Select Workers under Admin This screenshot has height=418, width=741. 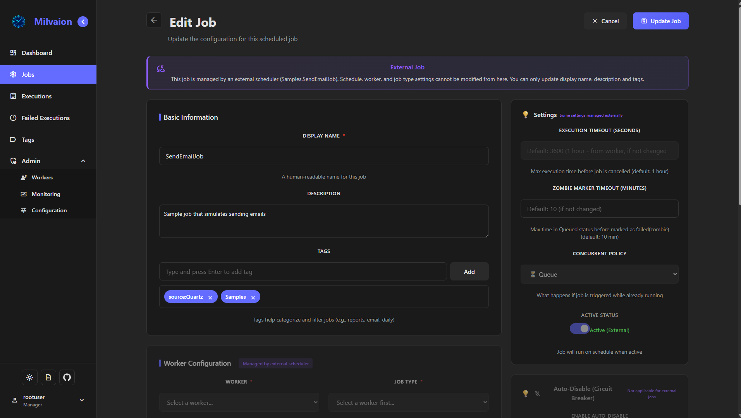point(42,177)
